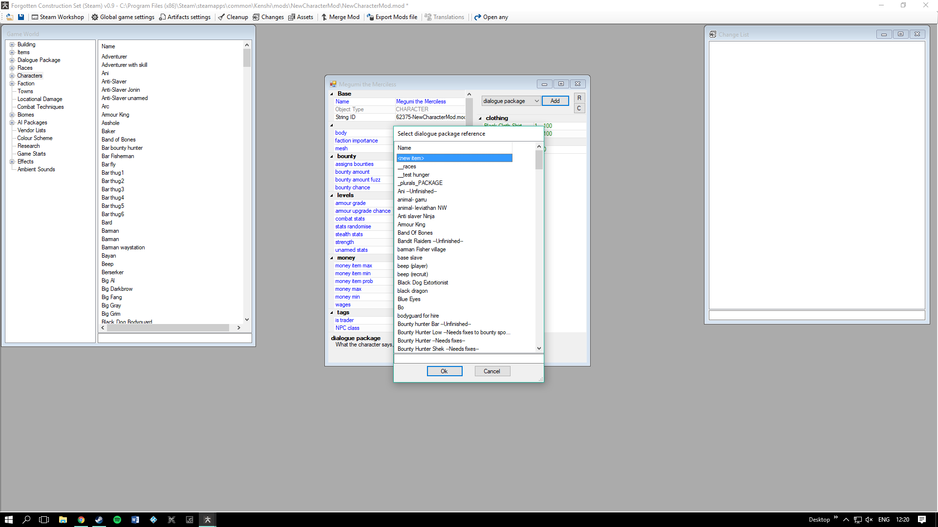Image resolution: width=938 pixels, height=527 pixels.
Task: Click the Add button
Action: (555, 101)
